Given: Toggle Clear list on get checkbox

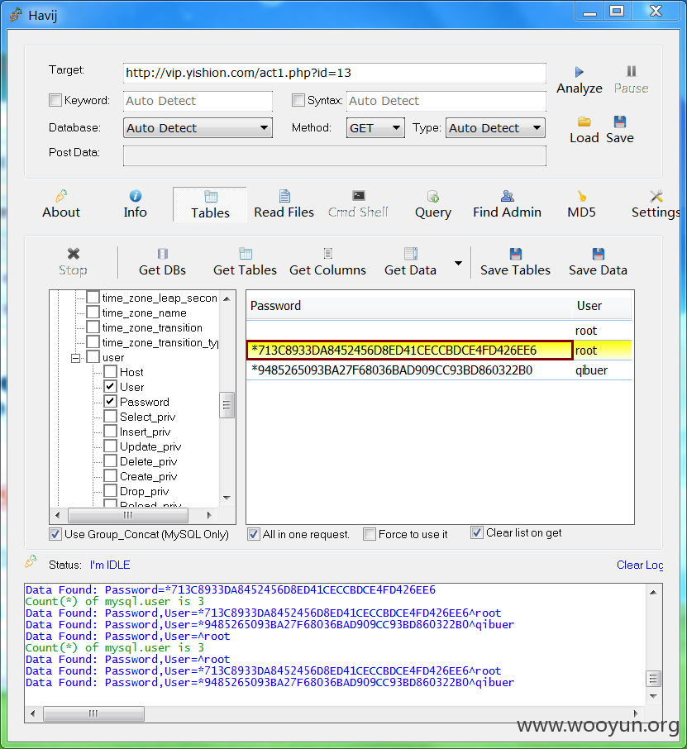Looking at the screenshot, I should (477, 532).
